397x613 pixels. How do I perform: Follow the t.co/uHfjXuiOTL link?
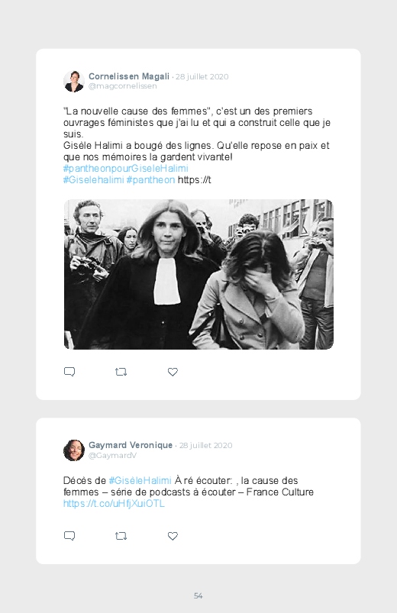point(114,504)
